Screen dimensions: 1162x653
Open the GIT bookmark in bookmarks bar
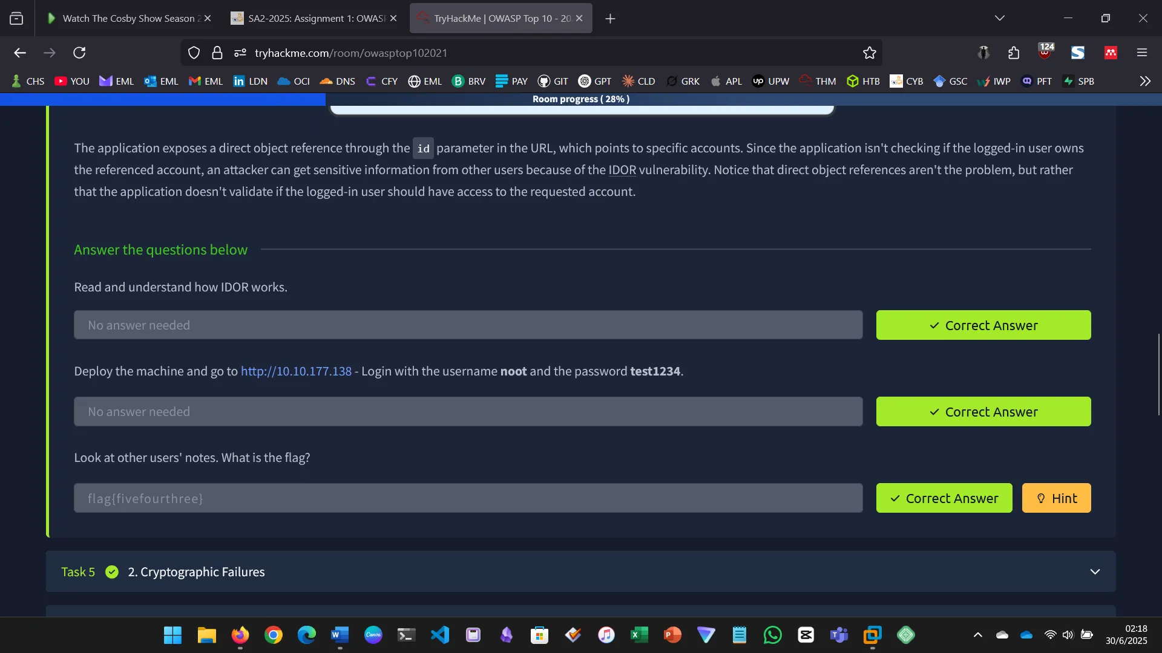[553, 81]
